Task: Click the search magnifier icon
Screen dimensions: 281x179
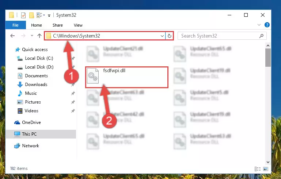Action: [261, 36]
